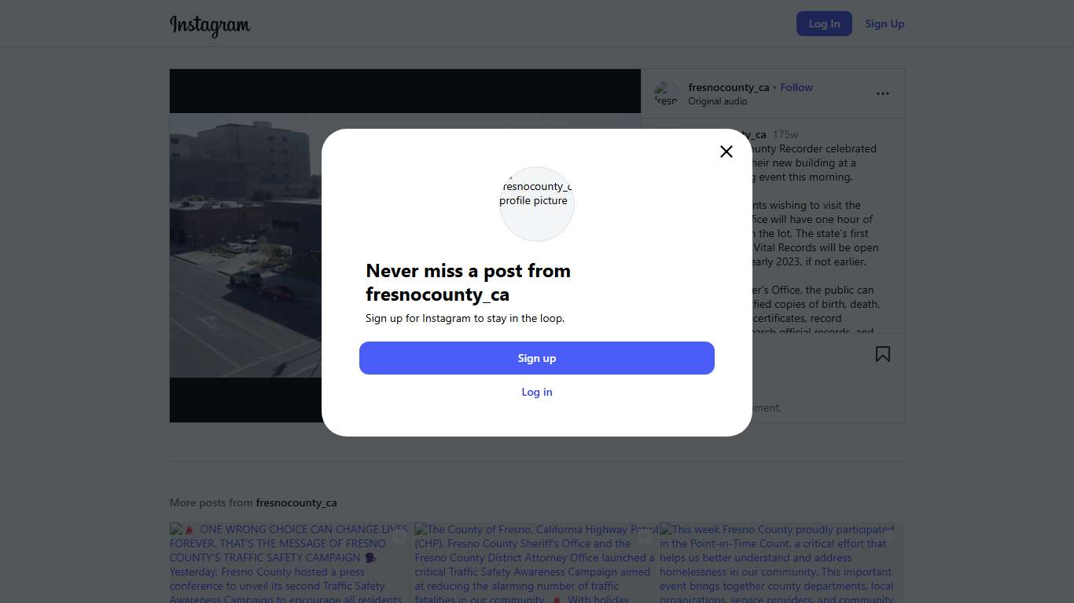Click fresnocounty_ca avatar in post header
This screenshot has height=603, width=1074.
point(666,94)
